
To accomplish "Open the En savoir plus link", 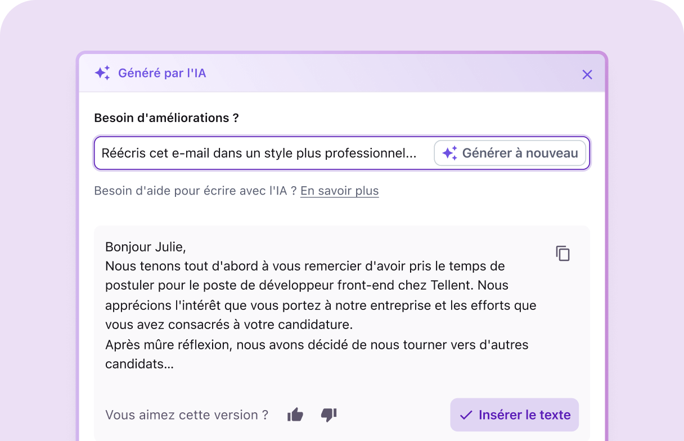I will [x=339, y=191].
